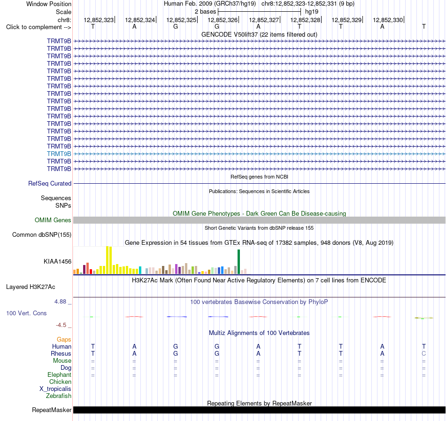Click the RepeatMasker track label
This screenshot has height=421, width=446.
tap(52, 410)
